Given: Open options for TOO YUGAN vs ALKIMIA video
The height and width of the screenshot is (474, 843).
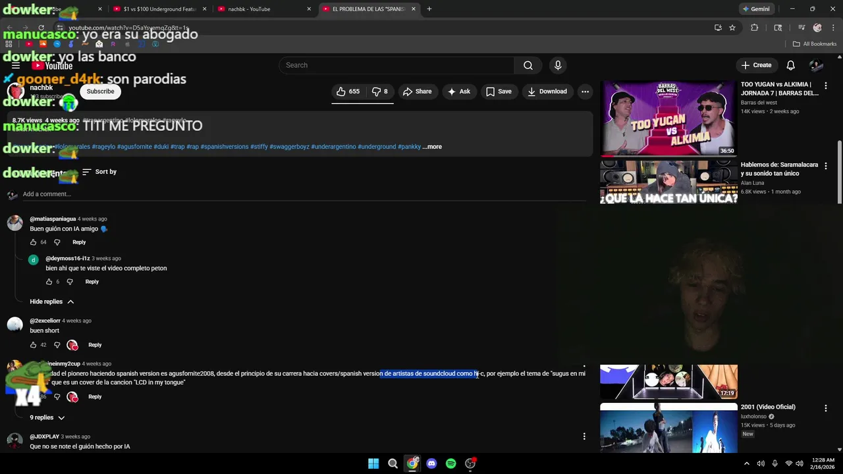Looking at the screenshot, I should tap(825, 86).
